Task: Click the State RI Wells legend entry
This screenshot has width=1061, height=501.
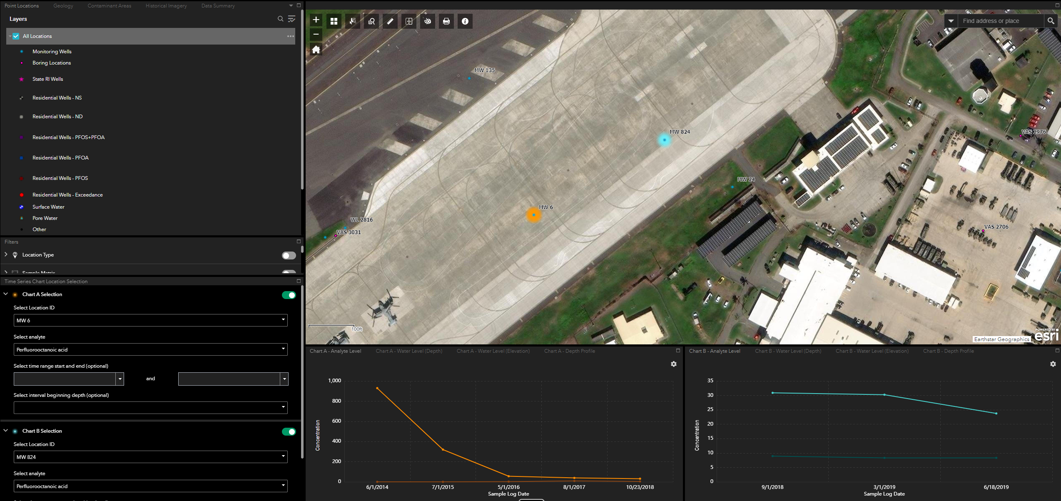Action: click(48, 79)
